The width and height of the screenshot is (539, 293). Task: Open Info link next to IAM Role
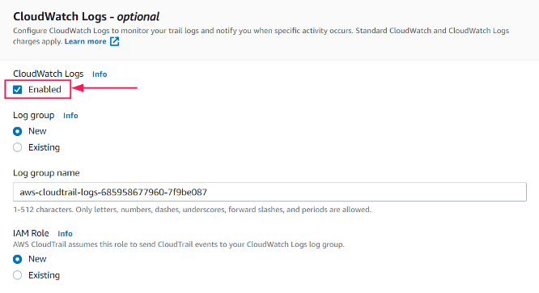click(65, 234)
